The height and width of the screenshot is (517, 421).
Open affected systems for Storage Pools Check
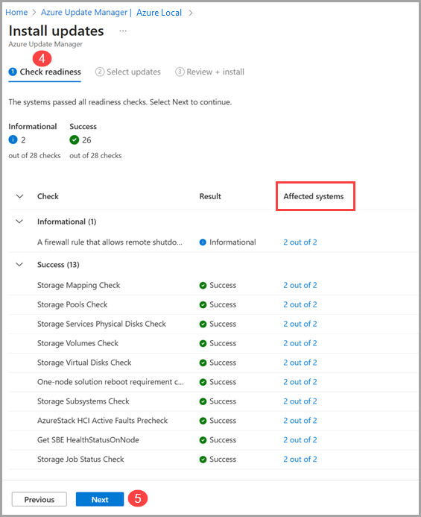(300, 304)
